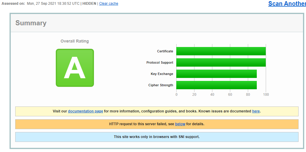This screenshot has height=152, width=306.
Task: Open the documentation page link
Action: (x=86, y=111)
